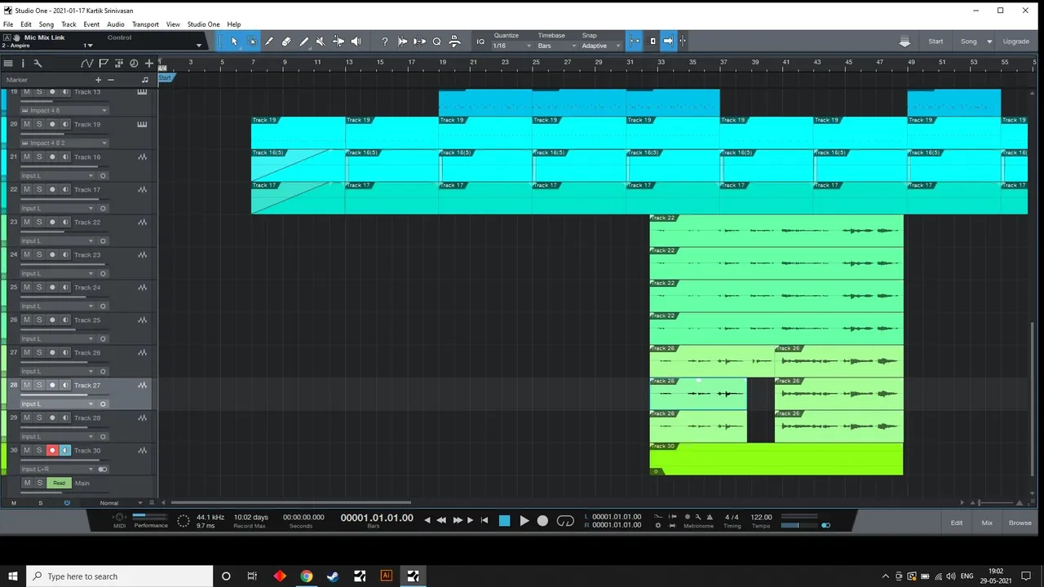Select the Track 30 green audio clip
The image size is (1044, 587).
pyautogui.click(x=776, y=459)
